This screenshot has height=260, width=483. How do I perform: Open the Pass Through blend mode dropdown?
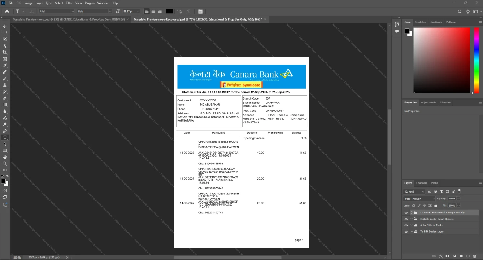419,199
